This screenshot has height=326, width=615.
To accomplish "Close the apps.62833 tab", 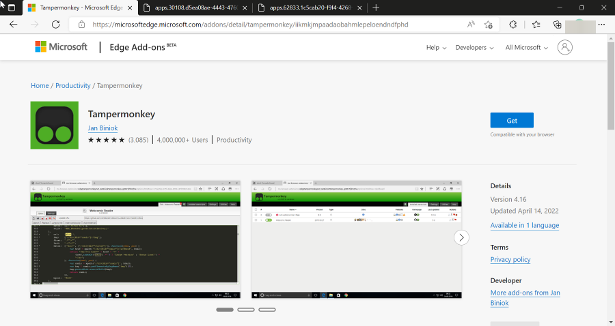I will pyautogui.click(x=359, y=8).
